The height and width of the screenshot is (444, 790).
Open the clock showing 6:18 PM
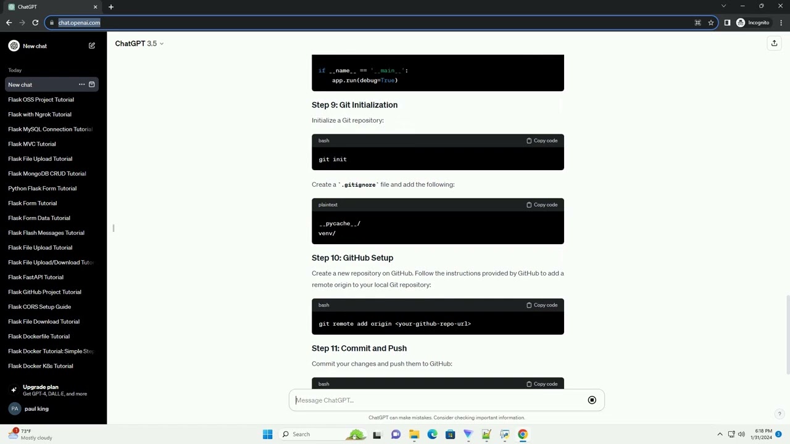(x=763, y=434)
